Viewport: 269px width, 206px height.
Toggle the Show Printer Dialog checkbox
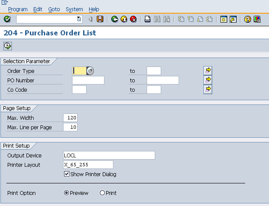point(67,174)
